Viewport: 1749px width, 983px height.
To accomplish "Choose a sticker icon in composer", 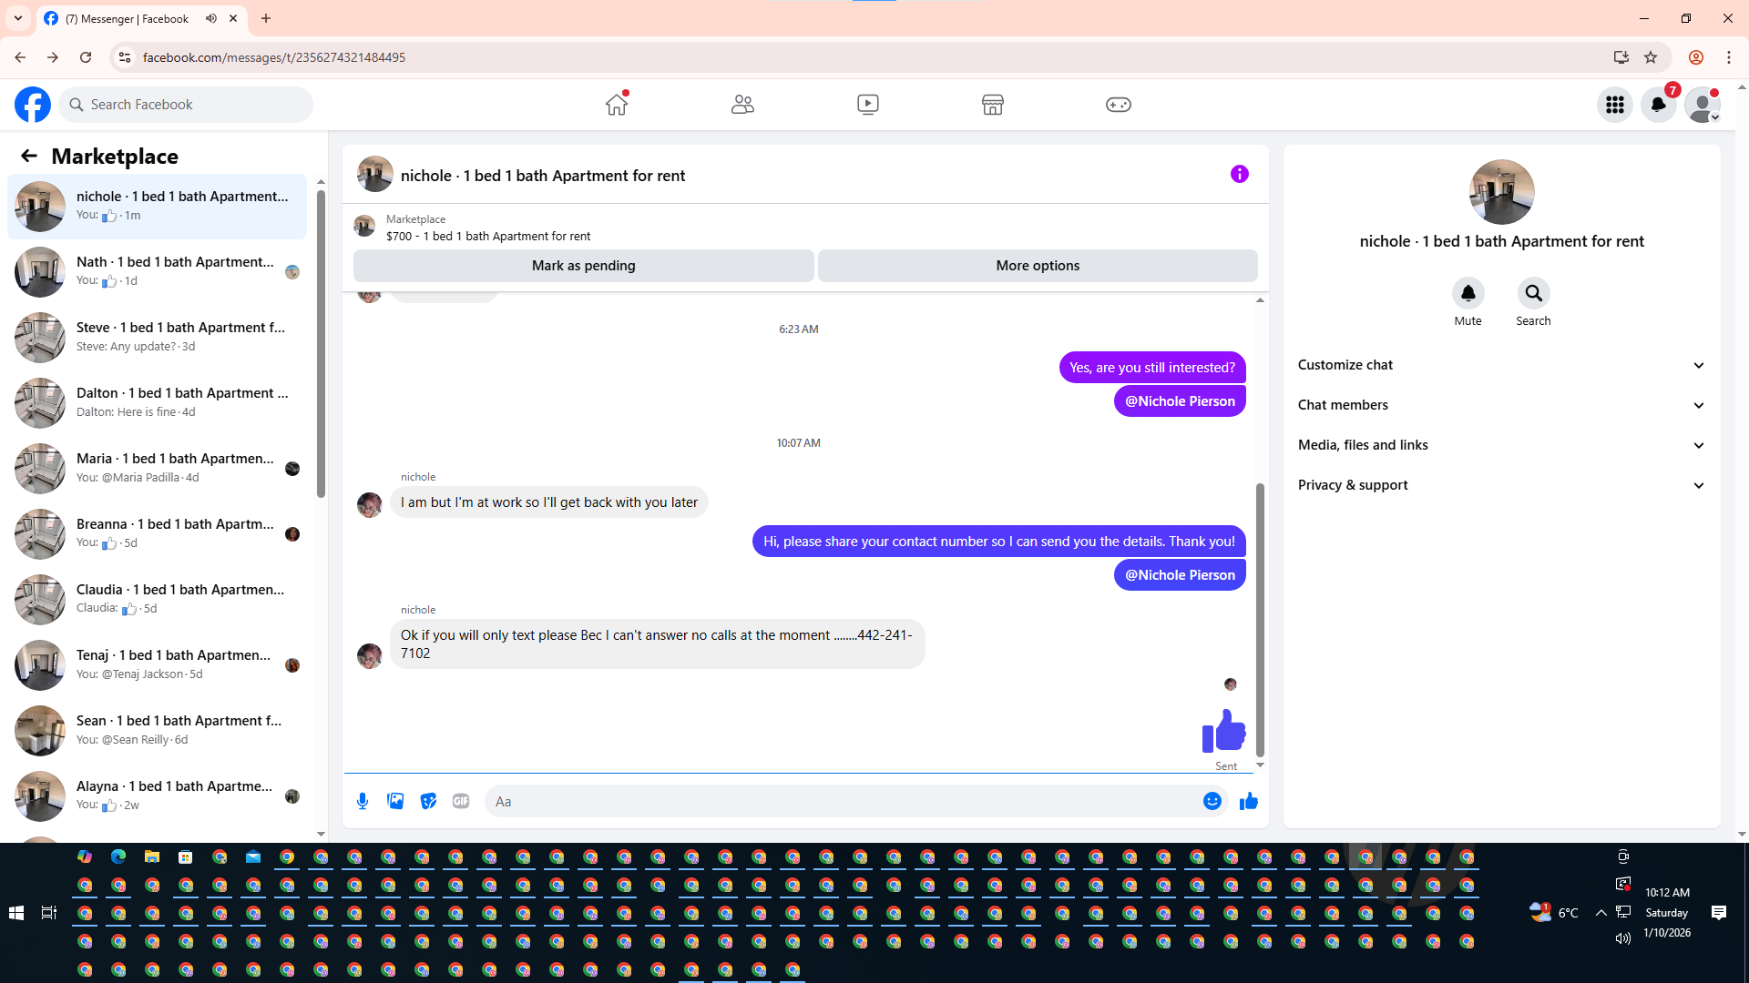I will (428, 801).
